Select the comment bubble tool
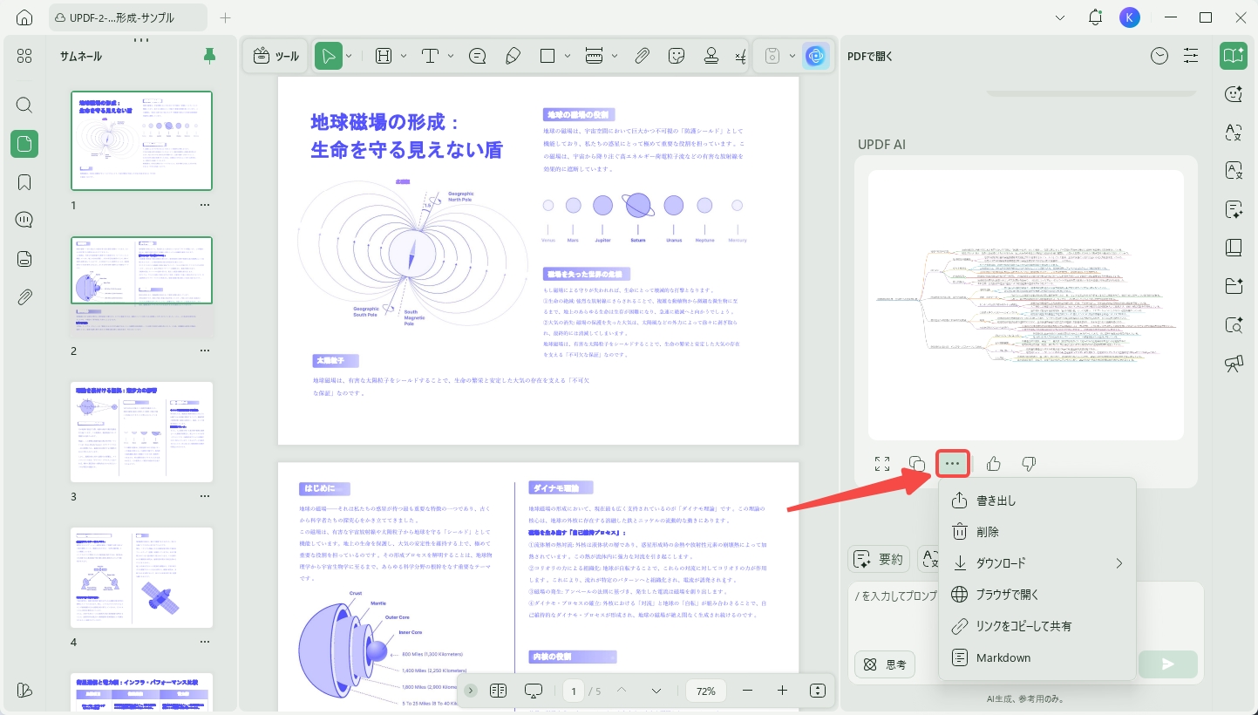This screenshot has width=1258, height=715. pos(478,56)
